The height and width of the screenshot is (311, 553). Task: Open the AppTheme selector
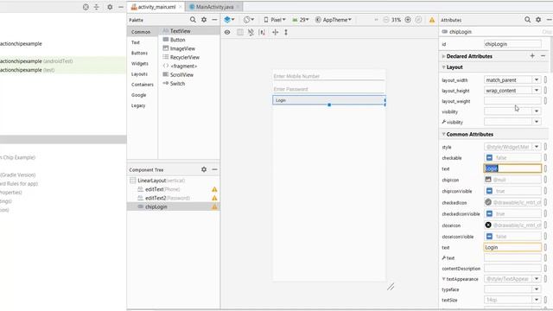[334, 20]
